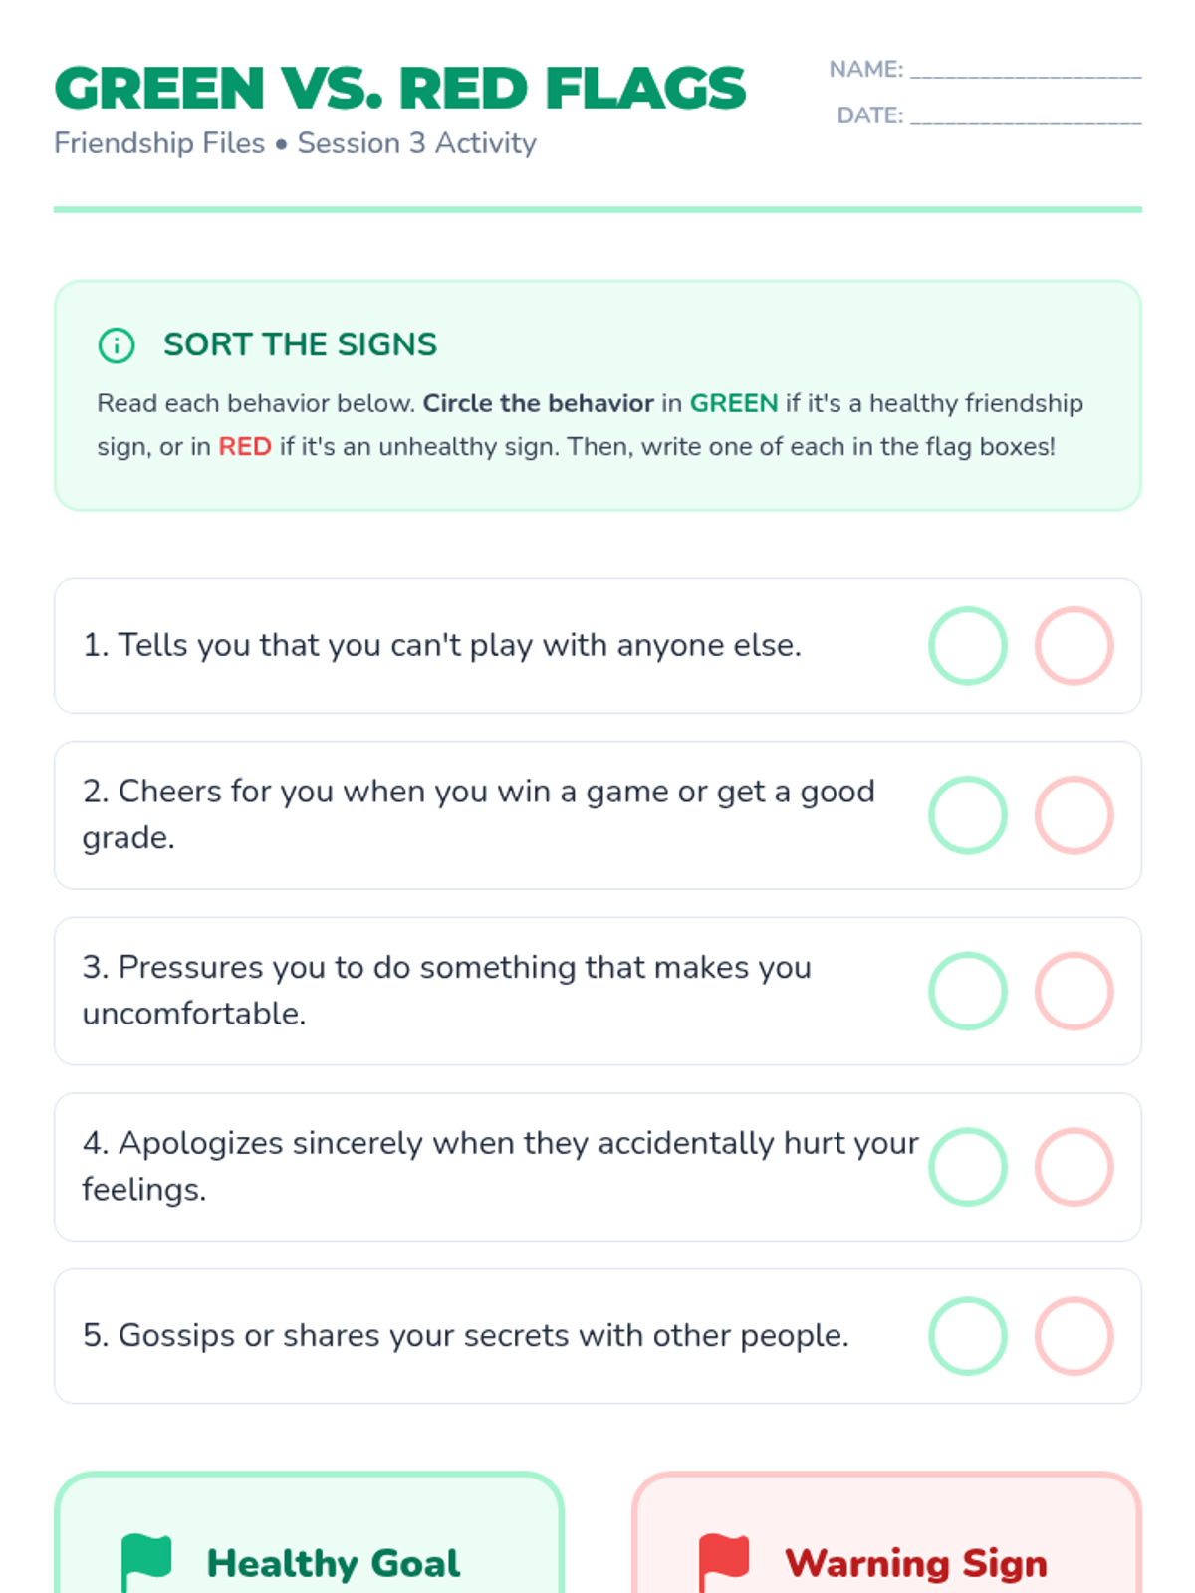Click the NAME blank line field
Image resolution: width=1195 pixels, height=1593 pixels.
[1026, 70]
